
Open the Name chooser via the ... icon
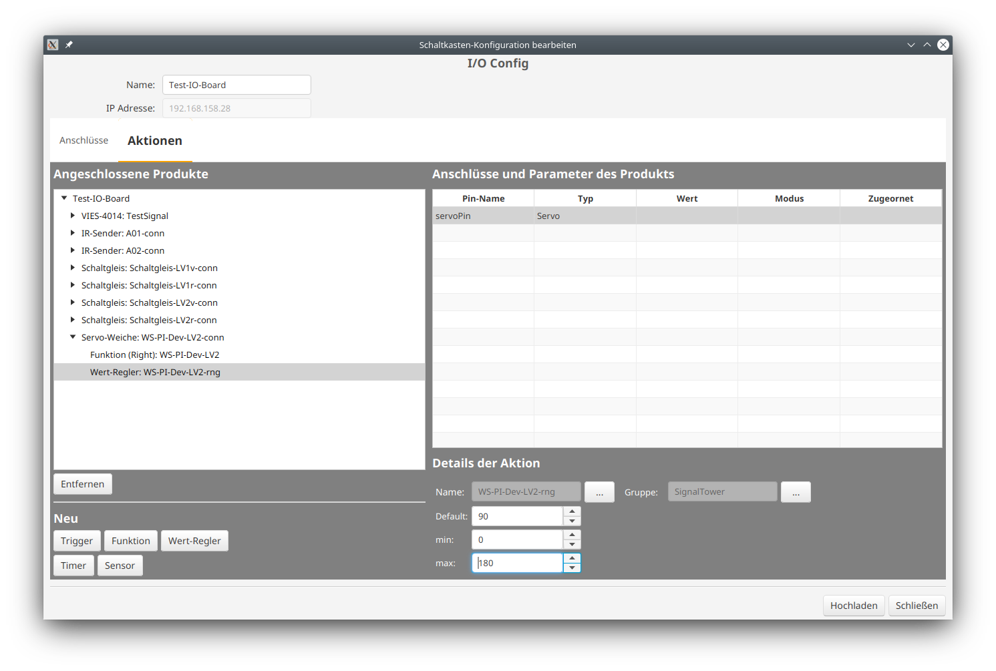point(599,491)
